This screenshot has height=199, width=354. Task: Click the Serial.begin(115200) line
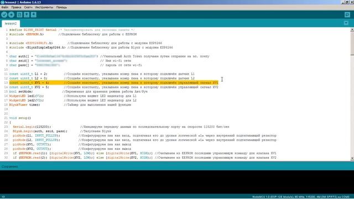[121, 127]
